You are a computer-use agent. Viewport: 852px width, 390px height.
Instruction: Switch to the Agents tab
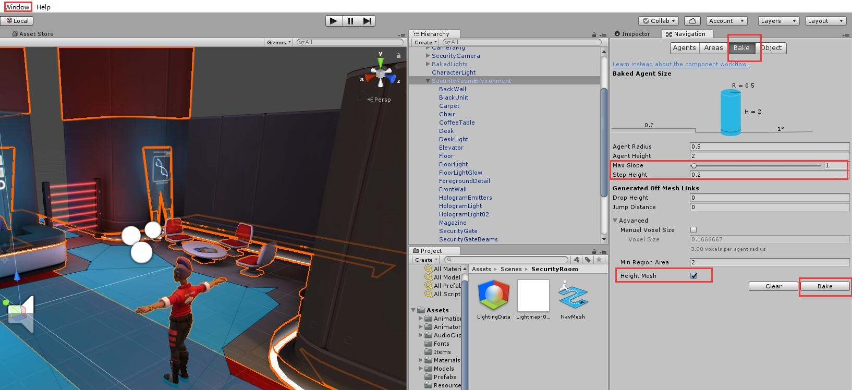click(x=684, y=48)
